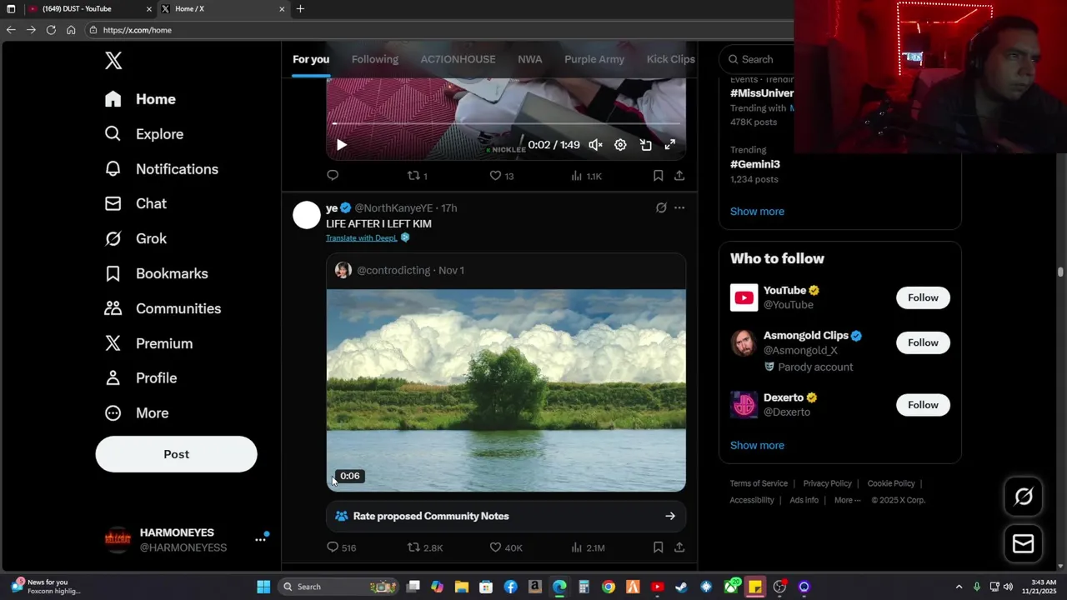Open Notifications in the sidebar
The height and width of the screenshot is (600, 1067).
[161, 169]
